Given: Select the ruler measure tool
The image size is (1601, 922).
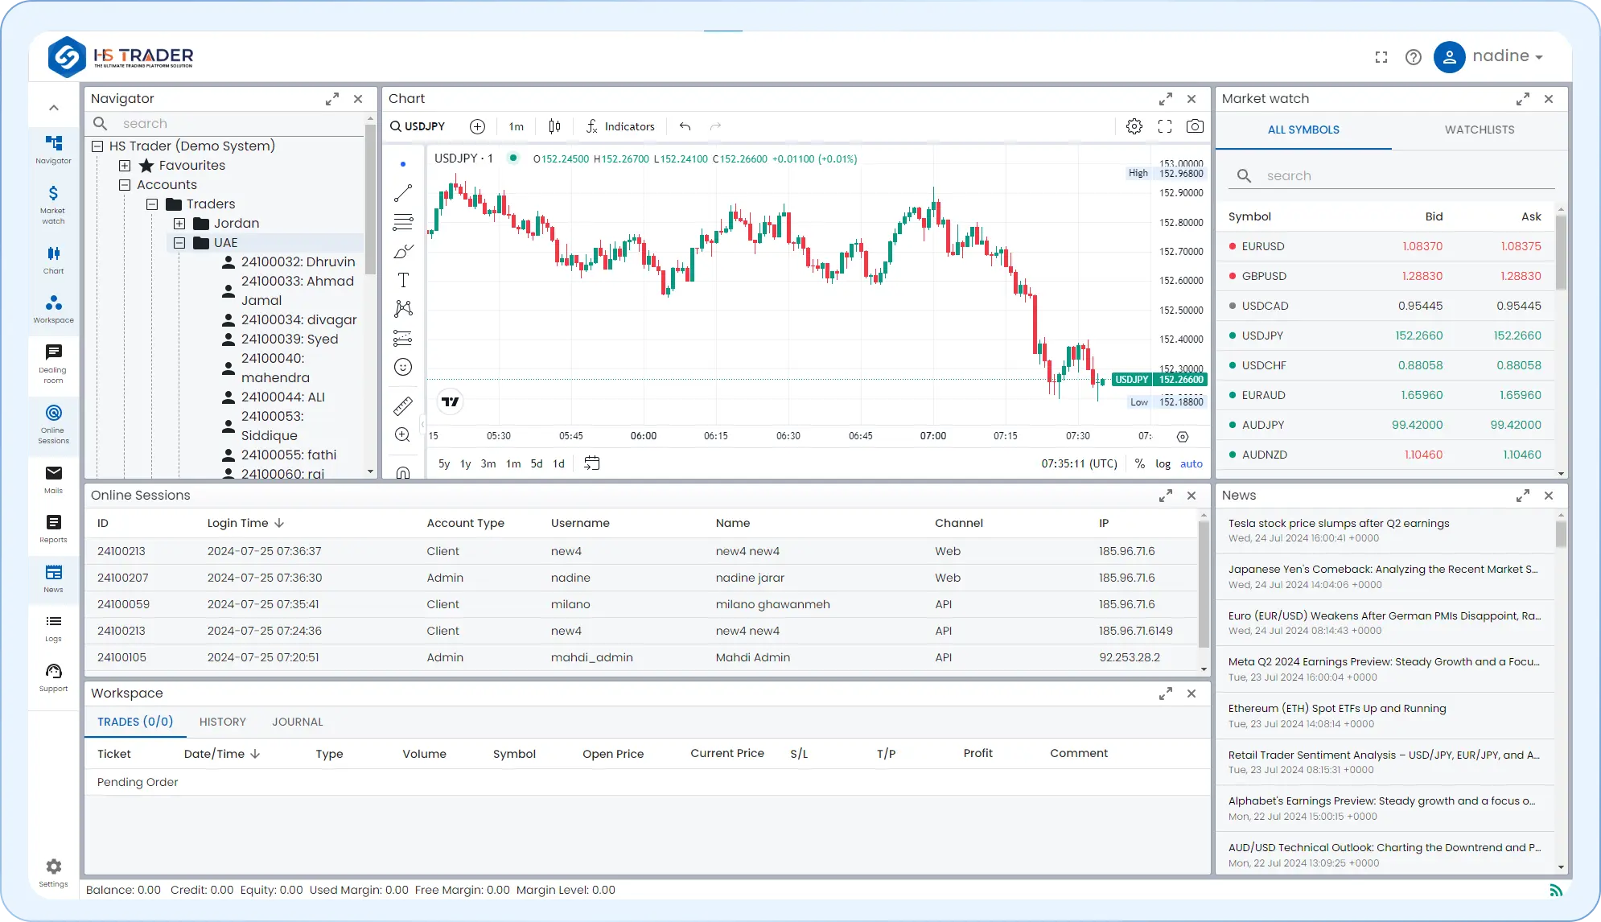Looking at the screenshot, I should point(403,405).
